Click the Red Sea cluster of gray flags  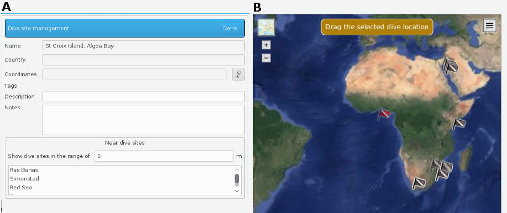(x=451, y=66)
